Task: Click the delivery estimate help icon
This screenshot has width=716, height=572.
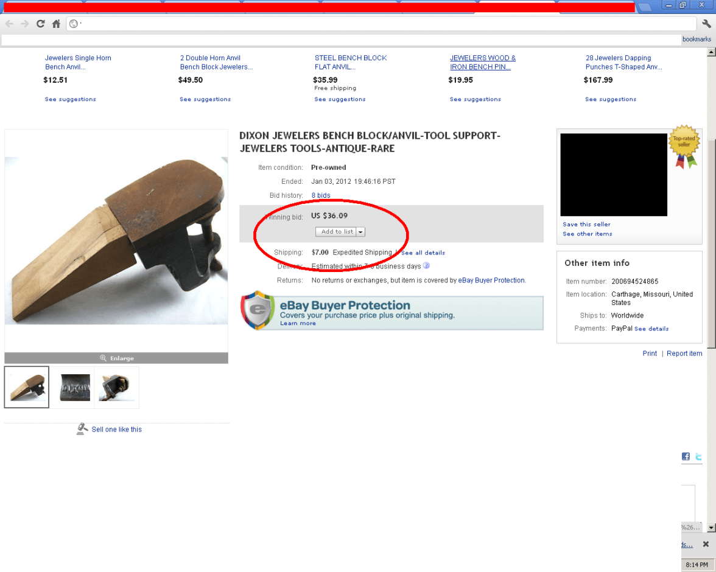Action: tap(426, 266)
